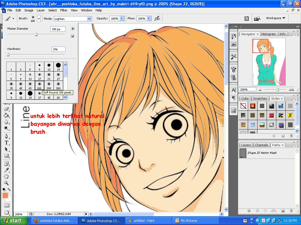
Task: Select the Blur tool
Action: [6, 122]
